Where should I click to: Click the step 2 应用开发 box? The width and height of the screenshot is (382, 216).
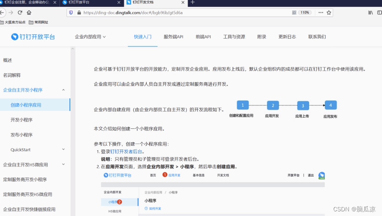point(273,105)
